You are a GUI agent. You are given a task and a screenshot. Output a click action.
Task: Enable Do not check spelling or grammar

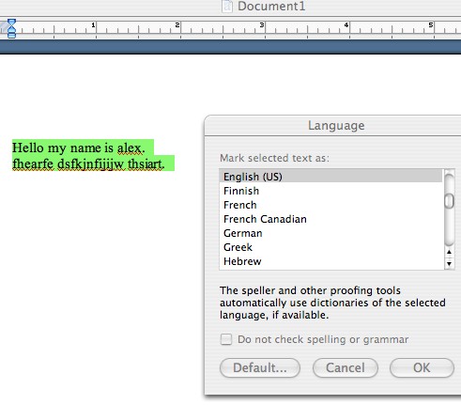pos(226,339)
